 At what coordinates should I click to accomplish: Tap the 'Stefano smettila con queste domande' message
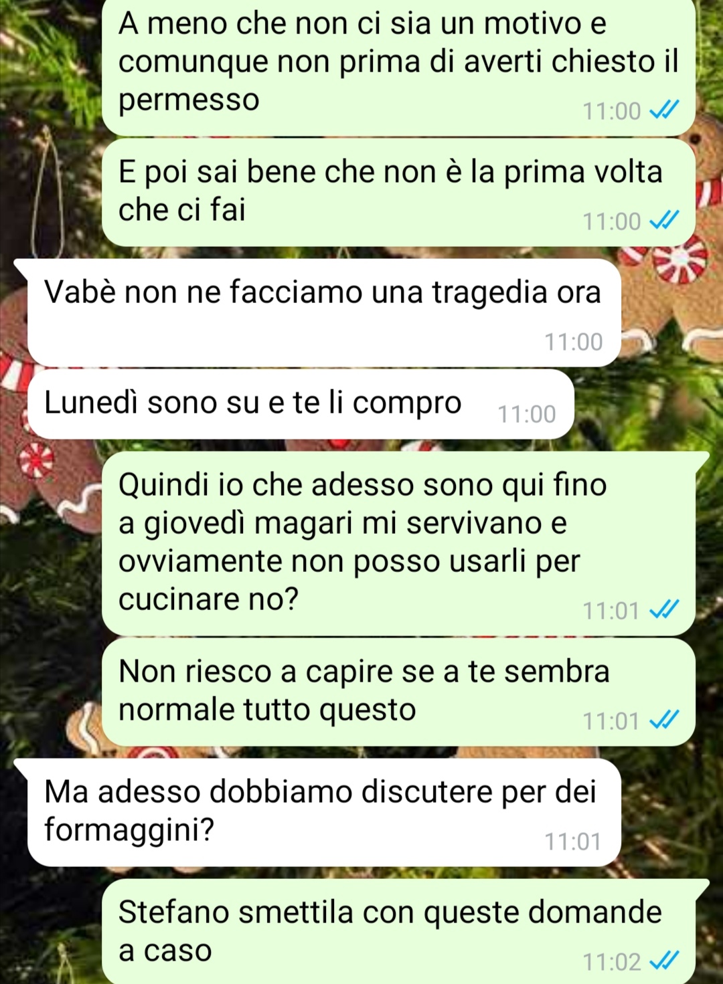pyautogui.click(x=399, y=931)
